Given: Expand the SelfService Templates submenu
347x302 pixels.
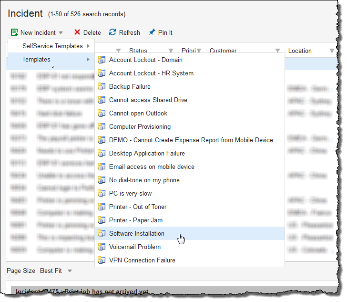Looking at the screenshot, I should (51, 46).
